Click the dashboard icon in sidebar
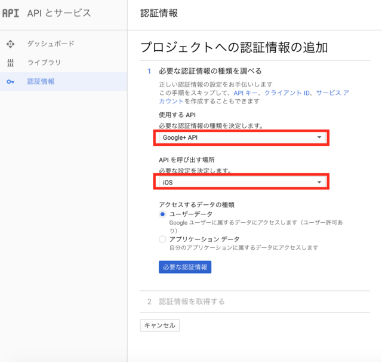 (10, 44)
